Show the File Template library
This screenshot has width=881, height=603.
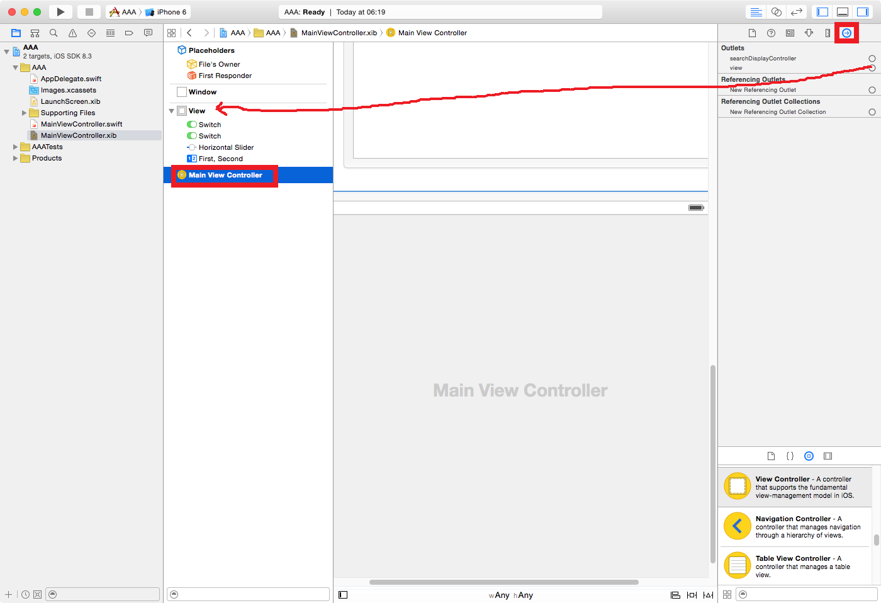[x=771, y=456]
